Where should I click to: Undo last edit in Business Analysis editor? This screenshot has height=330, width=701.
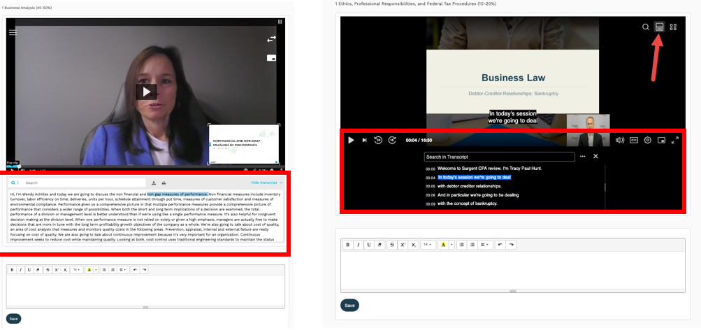click(135, 270)
